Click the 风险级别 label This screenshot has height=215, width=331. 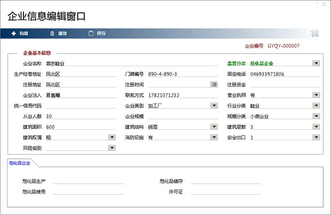click(x=32, y=148)
